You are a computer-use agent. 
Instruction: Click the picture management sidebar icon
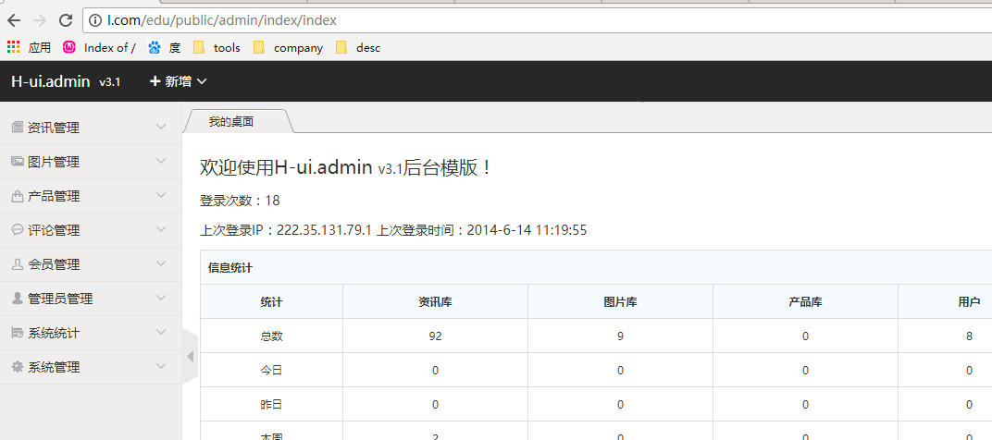[x=18, y=162]
